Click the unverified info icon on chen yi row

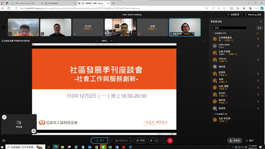(x=226, y=61)
